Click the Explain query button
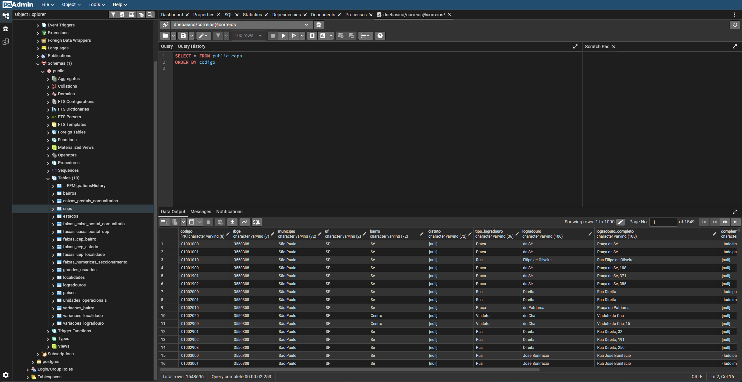 pos(312,36)
